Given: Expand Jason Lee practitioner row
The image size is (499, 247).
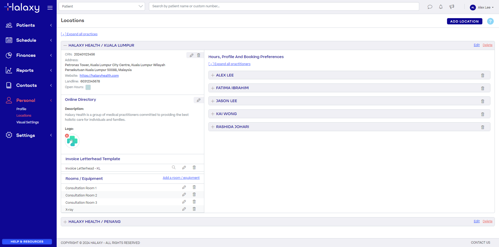Looking at the screenshot, I should [x=213, y=101].
